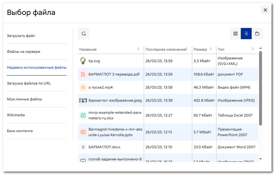Click the PDF icon of БАРМАГЛОТ 3 перевода
This screenshot has height=175, width=275.
[x=83, y=74]
